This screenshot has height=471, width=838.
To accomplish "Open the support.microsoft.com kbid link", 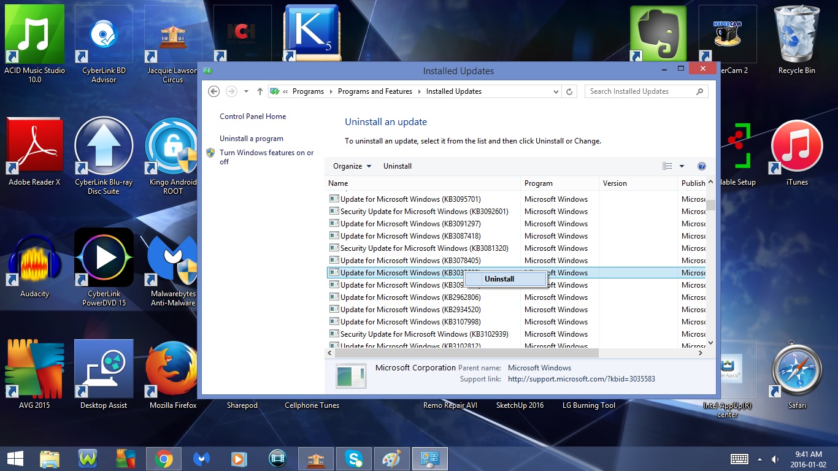I will click(582, 379).
